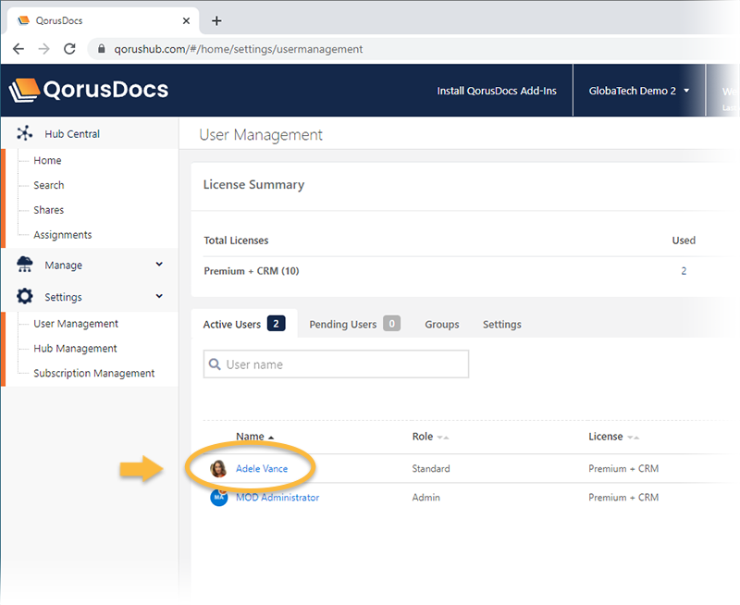The width and height of the screenshot is (740, 605).
Task: Collapse the Settings section chevron
Action: [x=159, y=297]
